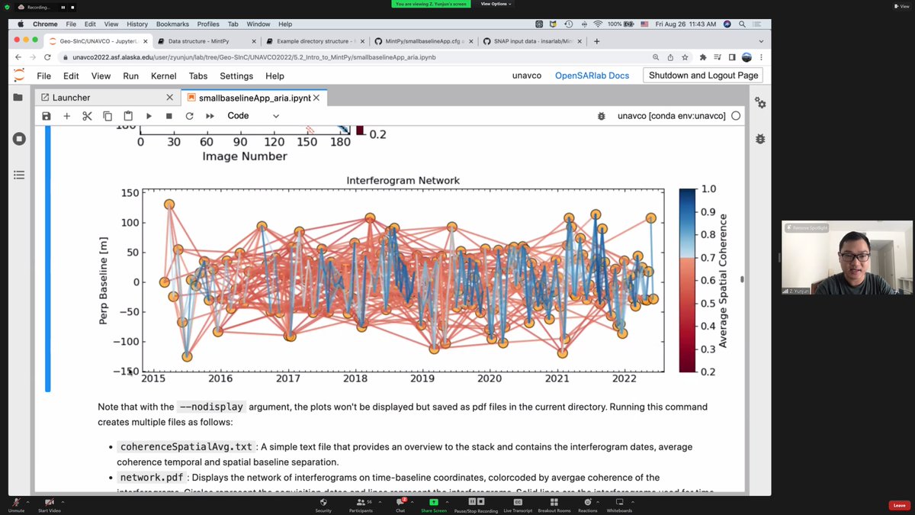Restart the kernel with circular arrow icon
915x515 pixels.
pyautogui.click(x=189, y=116)
